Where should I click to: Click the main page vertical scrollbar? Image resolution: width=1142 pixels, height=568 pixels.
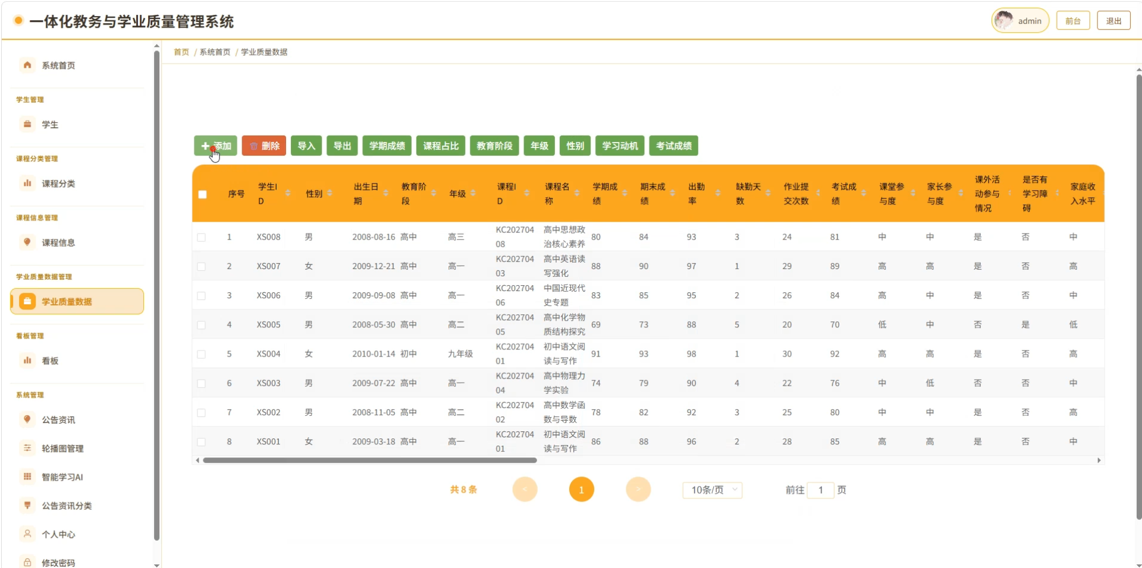[x=1138, y=297]
